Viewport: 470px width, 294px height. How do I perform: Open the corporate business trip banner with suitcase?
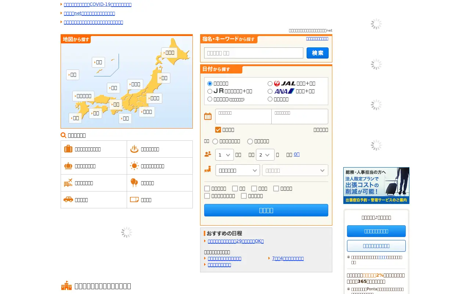(x=376, y=186)
